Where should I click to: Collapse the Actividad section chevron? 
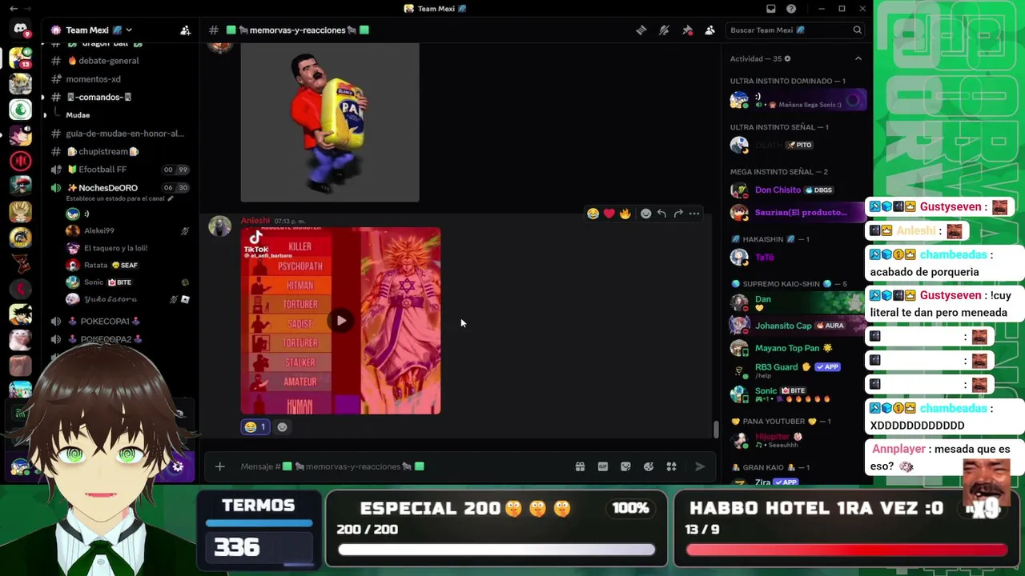pyautogui.click(x=858, y=58)
